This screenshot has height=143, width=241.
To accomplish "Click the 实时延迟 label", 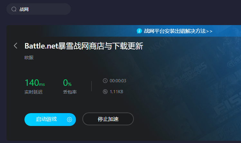I will (x=33, y=92).
